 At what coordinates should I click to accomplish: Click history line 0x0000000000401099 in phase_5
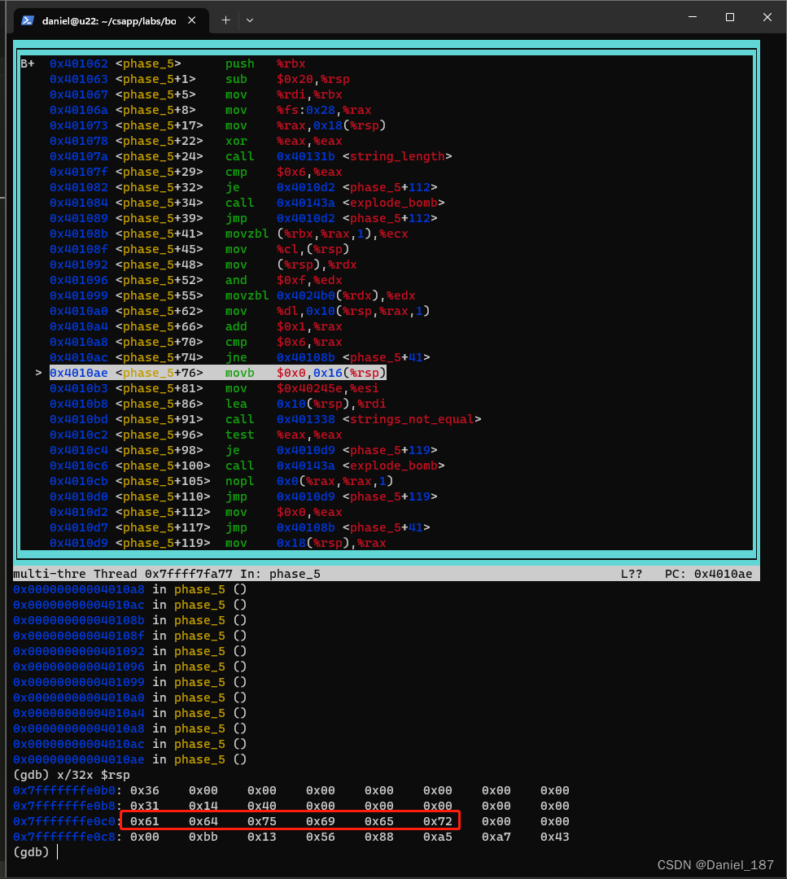pos(129,682)
